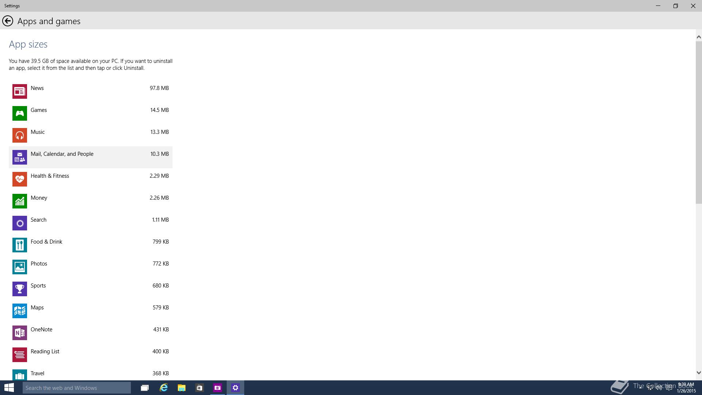Click the 772 KB size value

coord(161,264)
